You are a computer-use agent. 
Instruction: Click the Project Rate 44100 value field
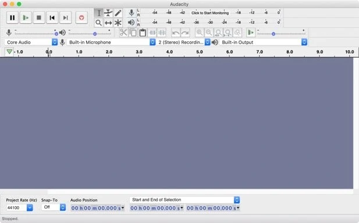16,208
